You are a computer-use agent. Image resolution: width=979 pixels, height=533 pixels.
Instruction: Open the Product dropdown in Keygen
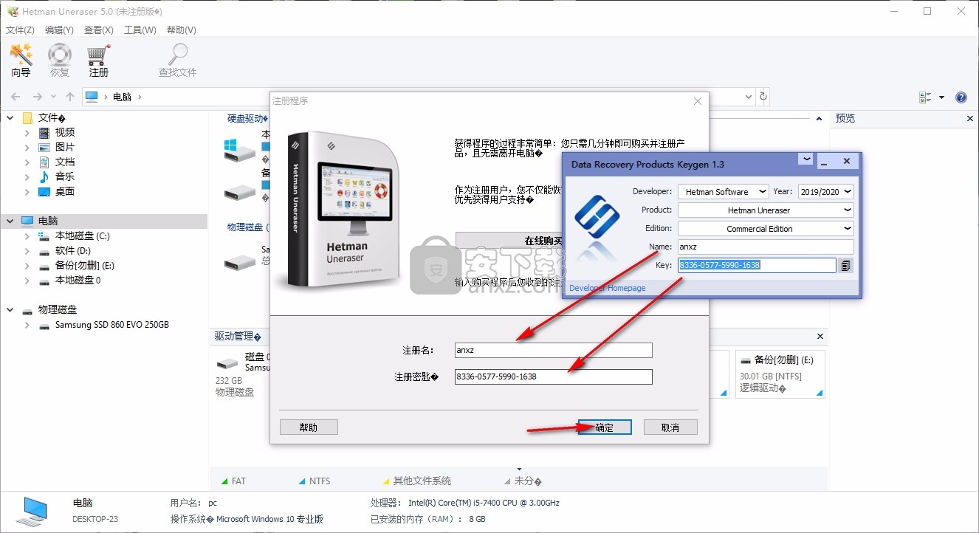pos(848,210)
